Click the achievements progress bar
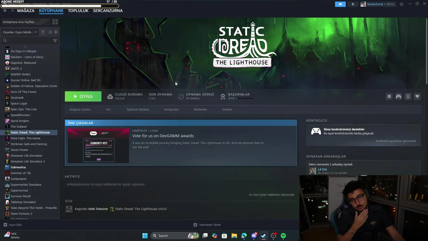Viewport: 428px width, 241px height. click(245, 98)
